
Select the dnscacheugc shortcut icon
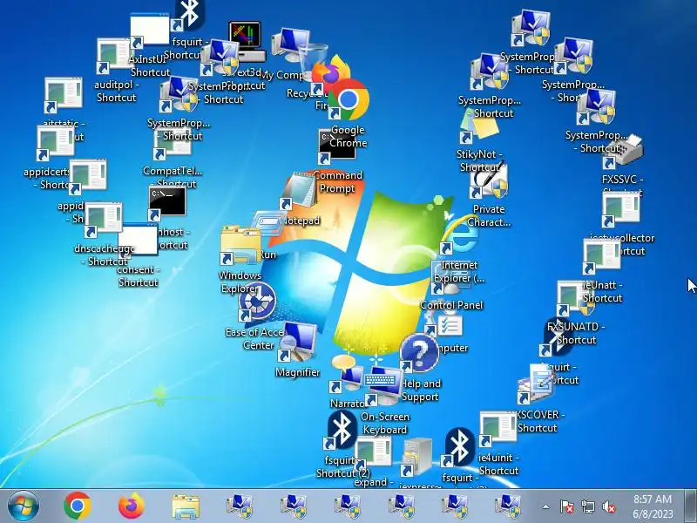(103, 221)
